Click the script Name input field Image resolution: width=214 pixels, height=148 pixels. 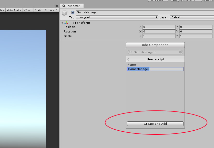155,69
